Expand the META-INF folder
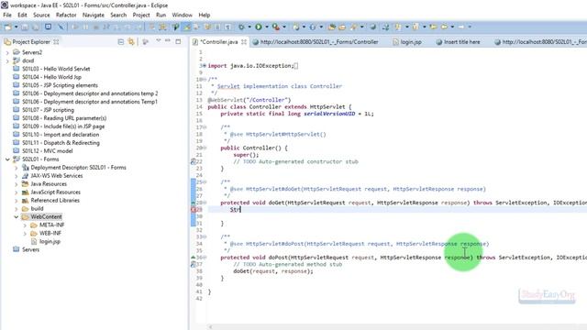The width and height of the screenshot is (587, 330). tap(25, 225)
